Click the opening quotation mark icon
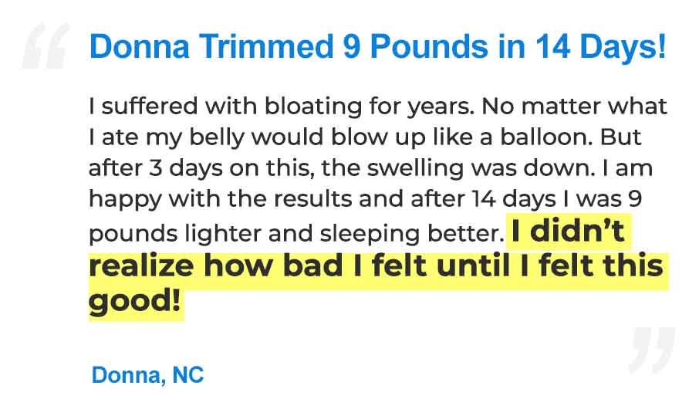The height and width of the screenshot is (416, 699). tap(46, 46)
